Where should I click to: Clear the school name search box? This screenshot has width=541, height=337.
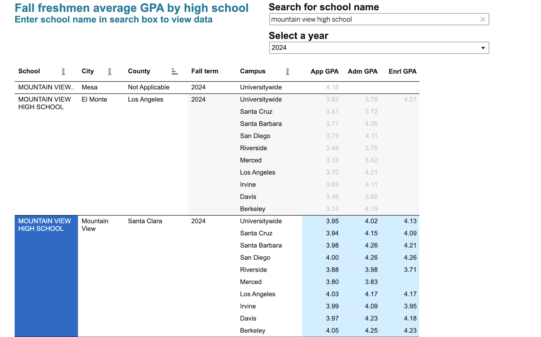[483, 20]
